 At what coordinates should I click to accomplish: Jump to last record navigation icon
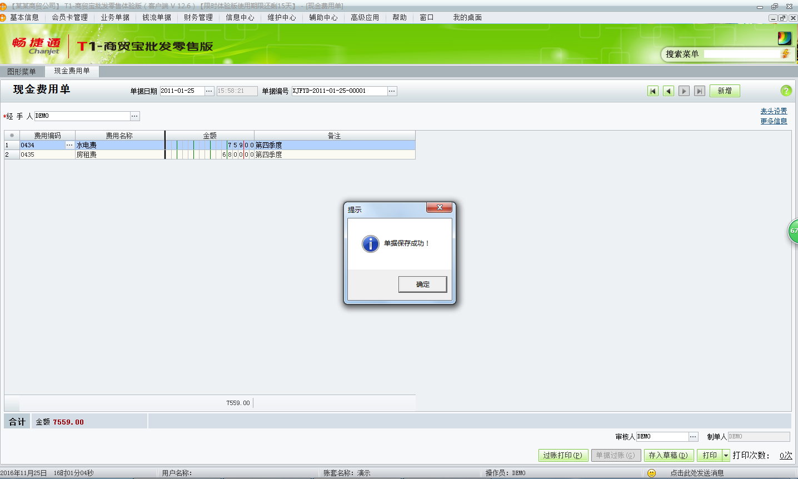[700, 91]
